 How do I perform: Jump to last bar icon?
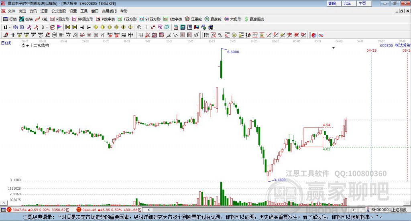pyautogui.click(x=75, y=27)
